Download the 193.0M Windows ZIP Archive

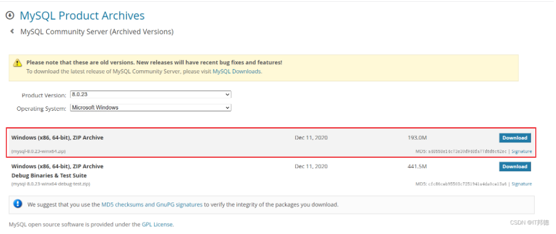click(x=515, y=138)
